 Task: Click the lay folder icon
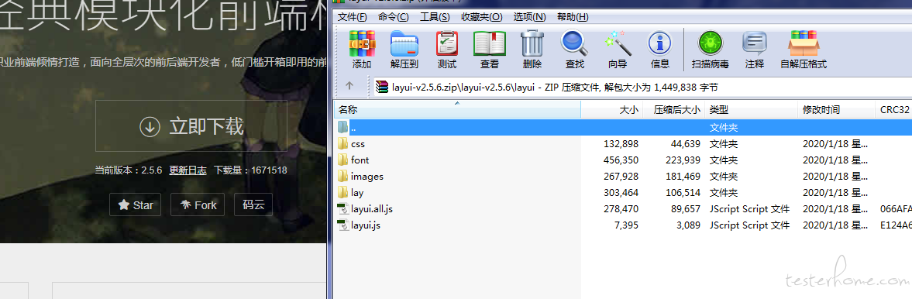(342, 192)
